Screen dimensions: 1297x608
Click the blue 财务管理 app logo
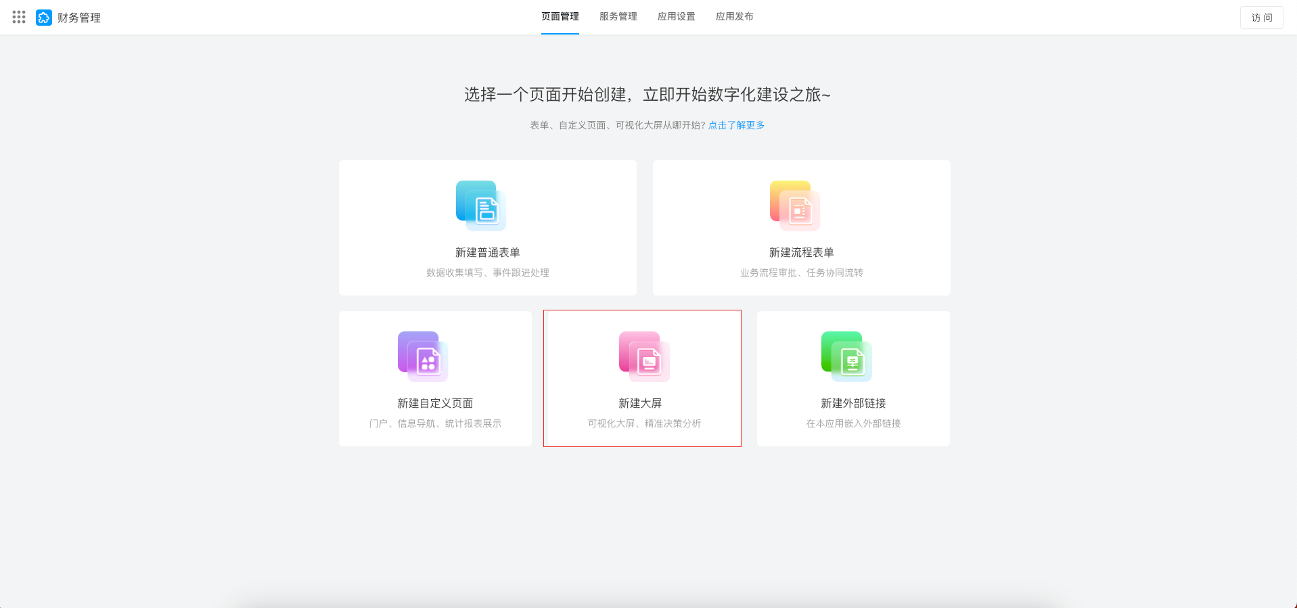pos(44,18)
